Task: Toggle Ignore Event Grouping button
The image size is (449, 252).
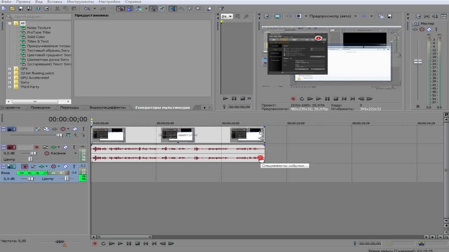Action: (x=162, y=8)
